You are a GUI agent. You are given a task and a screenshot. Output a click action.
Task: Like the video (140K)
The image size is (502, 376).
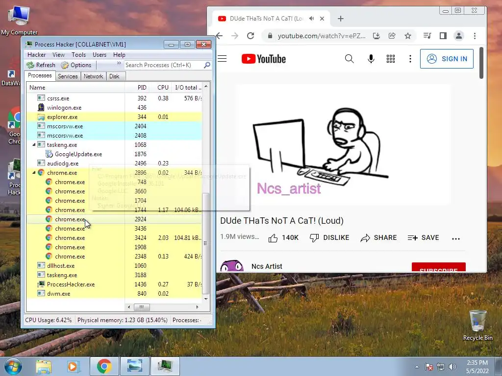283,238
